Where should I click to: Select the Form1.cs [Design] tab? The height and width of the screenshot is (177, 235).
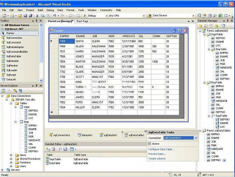(x=61, y=21)
